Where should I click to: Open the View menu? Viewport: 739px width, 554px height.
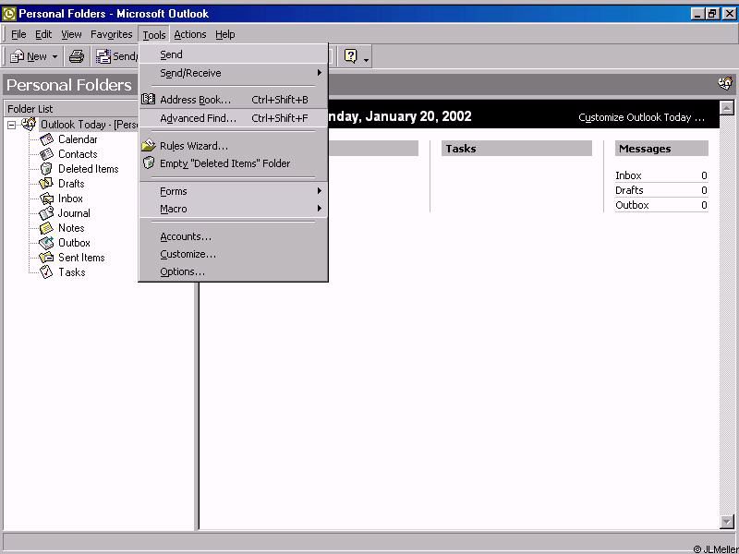tap(71, 34)
